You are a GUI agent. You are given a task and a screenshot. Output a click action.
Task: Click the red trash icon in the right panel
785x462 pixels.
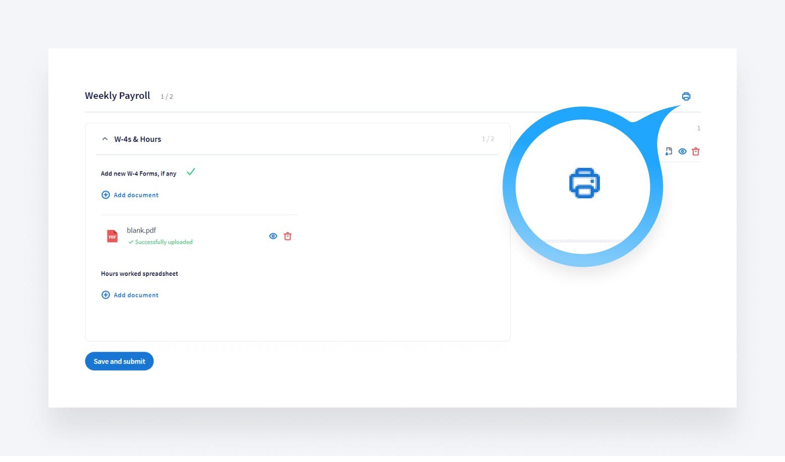point(696,151)
